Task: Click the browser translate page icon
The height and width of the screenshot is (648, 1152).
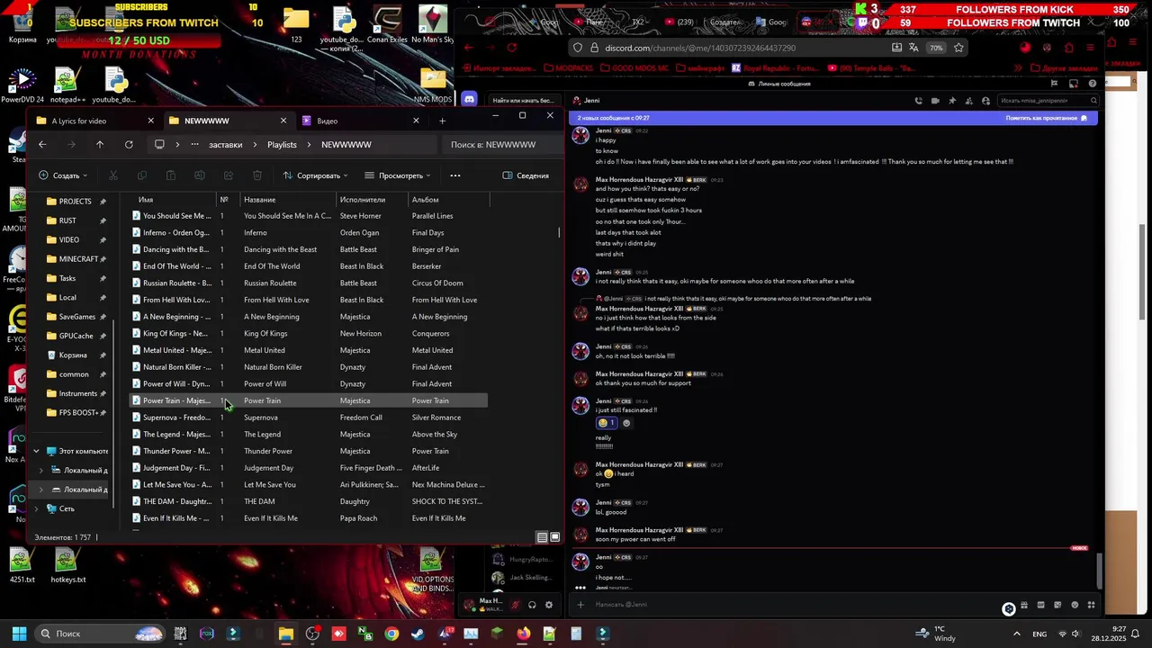Action: tap(913, 48)
